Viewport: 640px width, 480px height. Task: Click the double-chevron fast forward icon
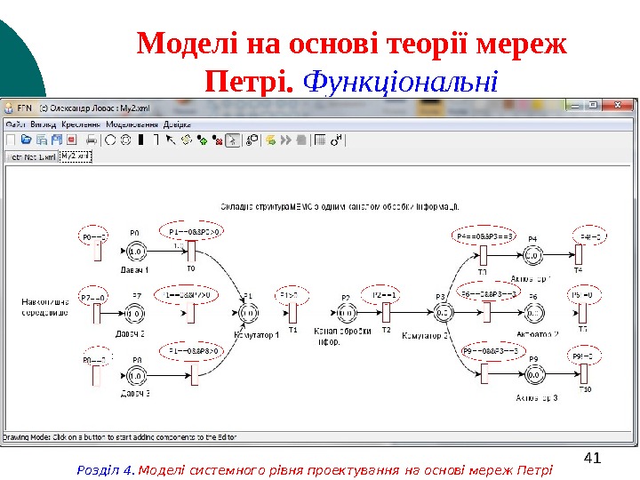coord(286,140)
